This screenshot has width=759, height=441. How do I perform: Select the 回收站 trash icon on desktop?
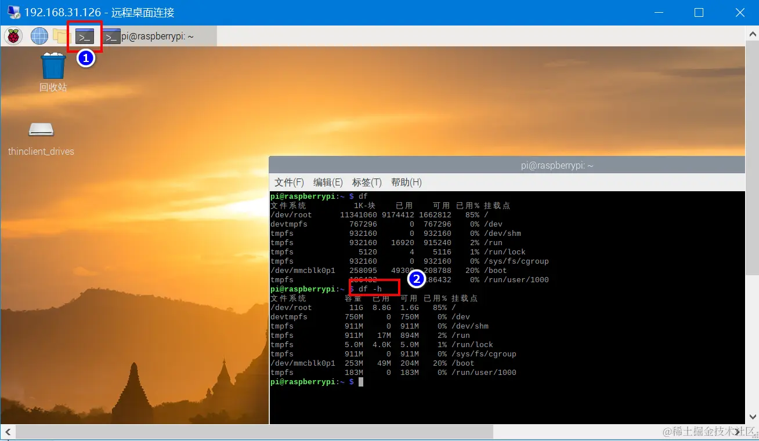[53, 72]
